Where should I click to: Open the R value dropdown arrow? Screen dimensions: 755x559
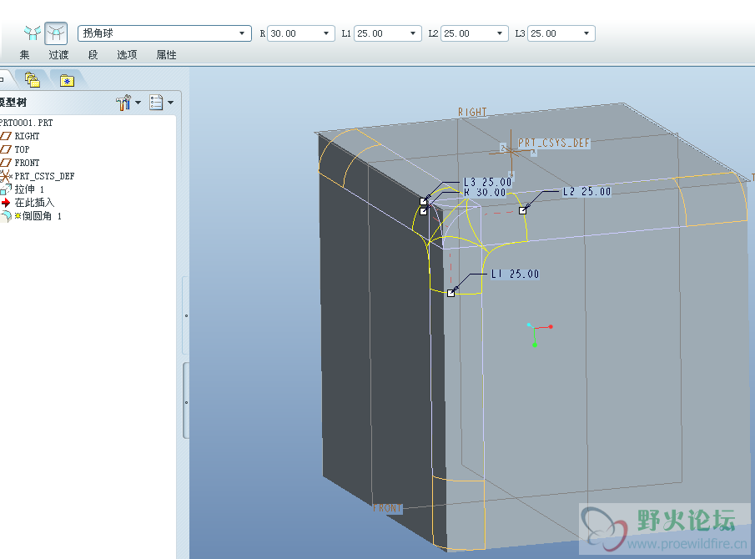pos(326,33)
